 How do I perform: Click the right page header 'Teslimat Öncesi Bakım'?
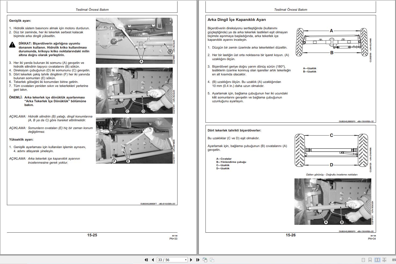(x=291, y=10)
